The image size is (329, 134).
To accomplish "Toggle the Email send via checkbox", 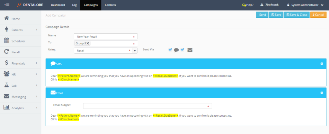I will click(182, 50).
